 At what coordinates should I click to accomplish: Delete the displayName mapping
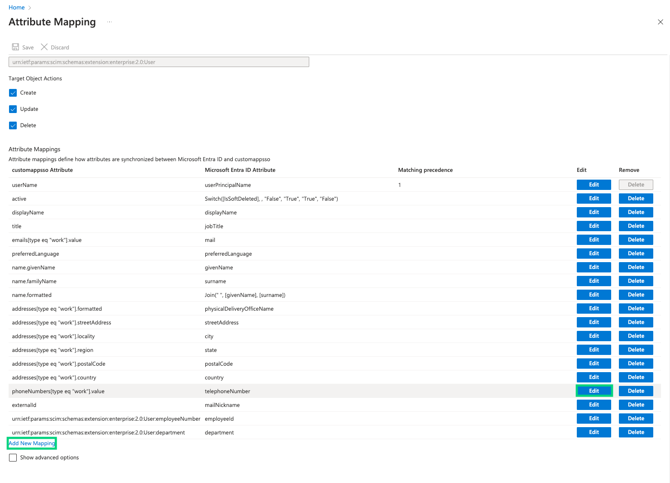[x=636, y=212]
